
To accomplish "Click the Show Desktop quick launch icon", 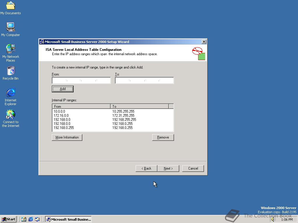I will click(x=24, y=219).
